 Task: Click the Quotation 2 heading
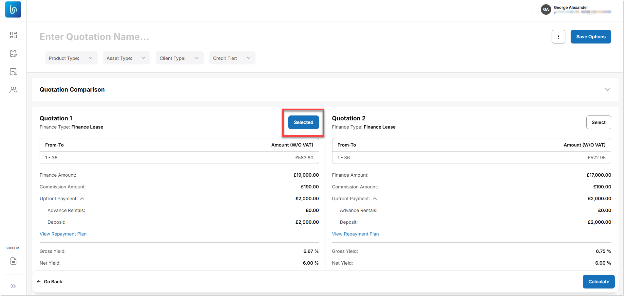349,118
